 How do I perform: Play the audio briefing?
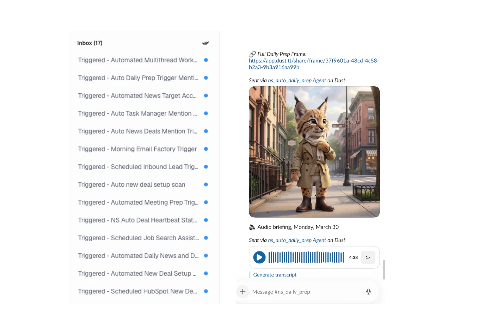tap(259, 257)
